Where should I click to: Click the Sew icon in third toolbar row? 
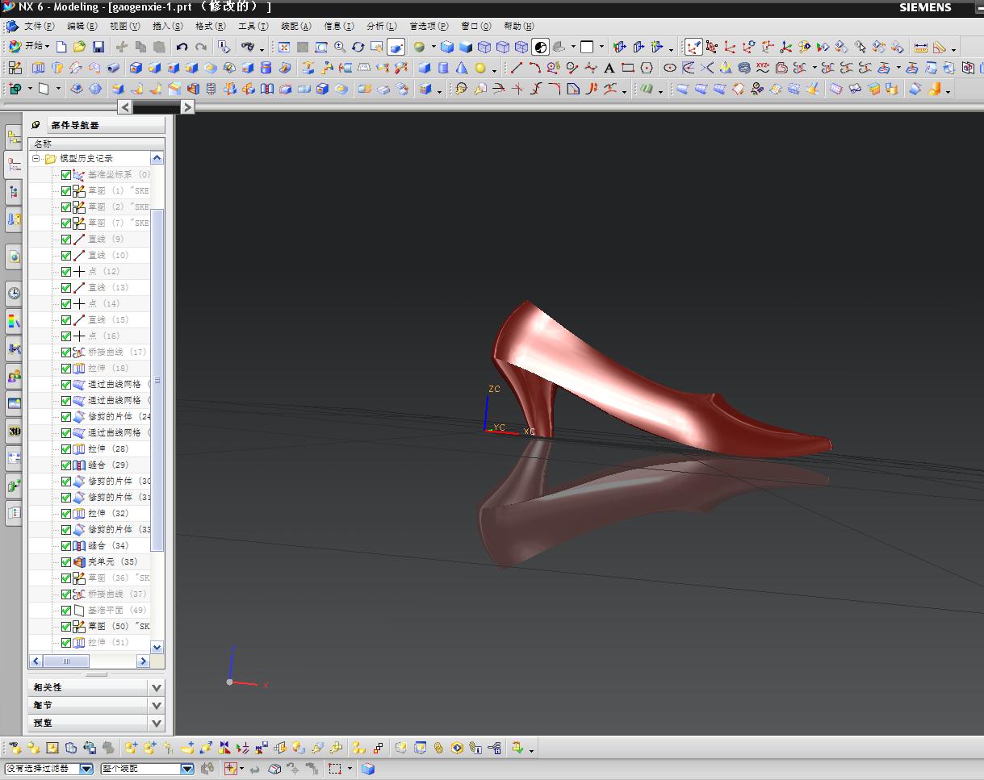(x=266, y=89)
